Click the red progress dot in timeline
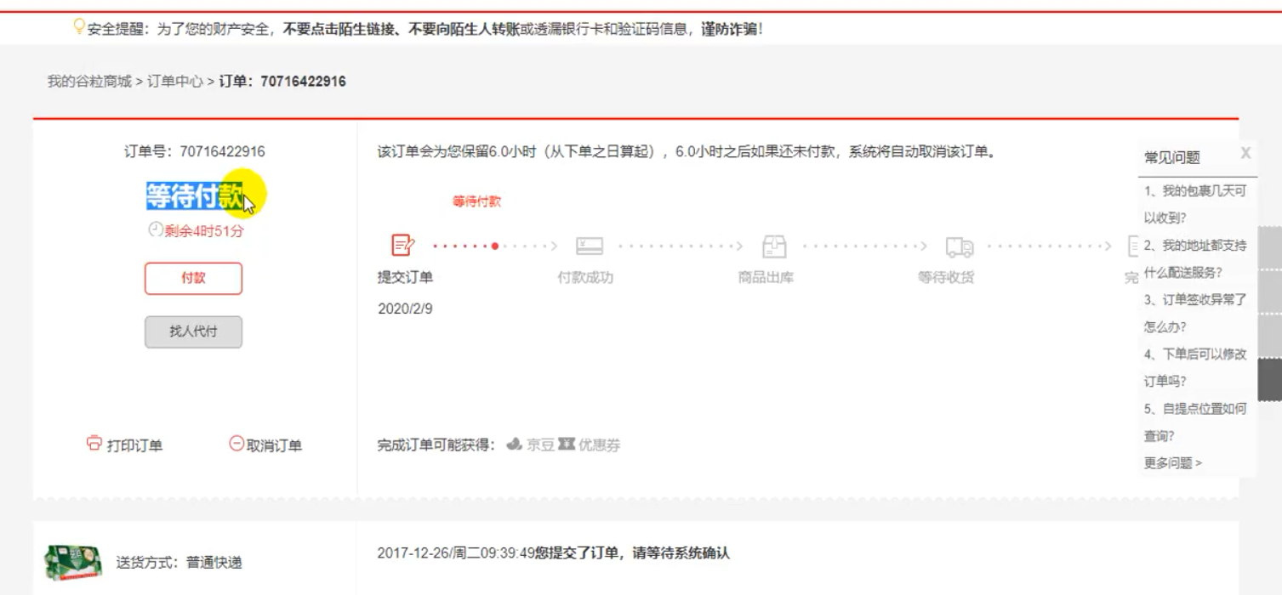The image size is (1282, 595). tap(495, 246)
